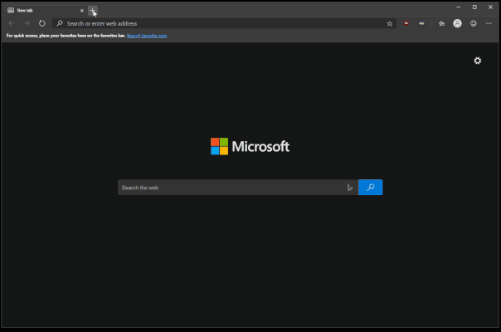Open a new tab with the plus button
501x332 pixels.
[x=93, y=11]
